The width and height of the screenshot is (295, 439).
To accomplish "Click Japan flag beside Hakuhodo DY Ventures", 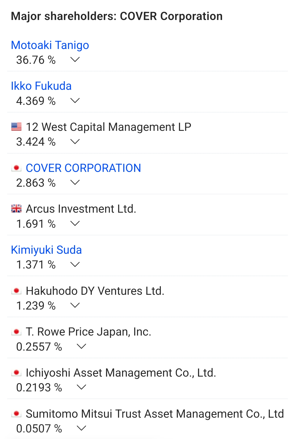I will click(x=16, y=291).
